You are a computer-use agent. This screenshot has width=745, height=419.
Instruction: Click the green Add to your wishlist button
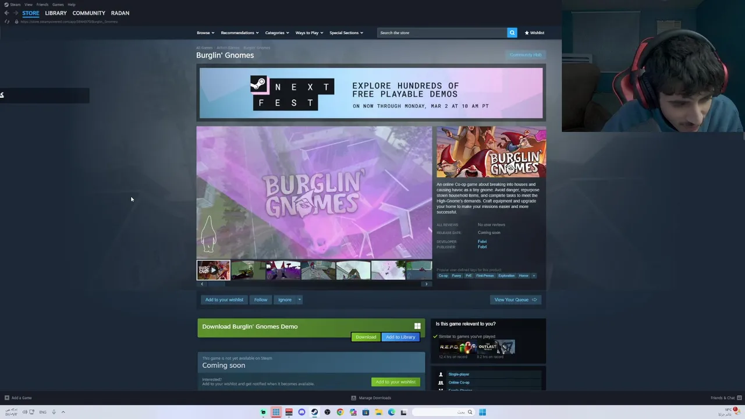click(396, 382)
